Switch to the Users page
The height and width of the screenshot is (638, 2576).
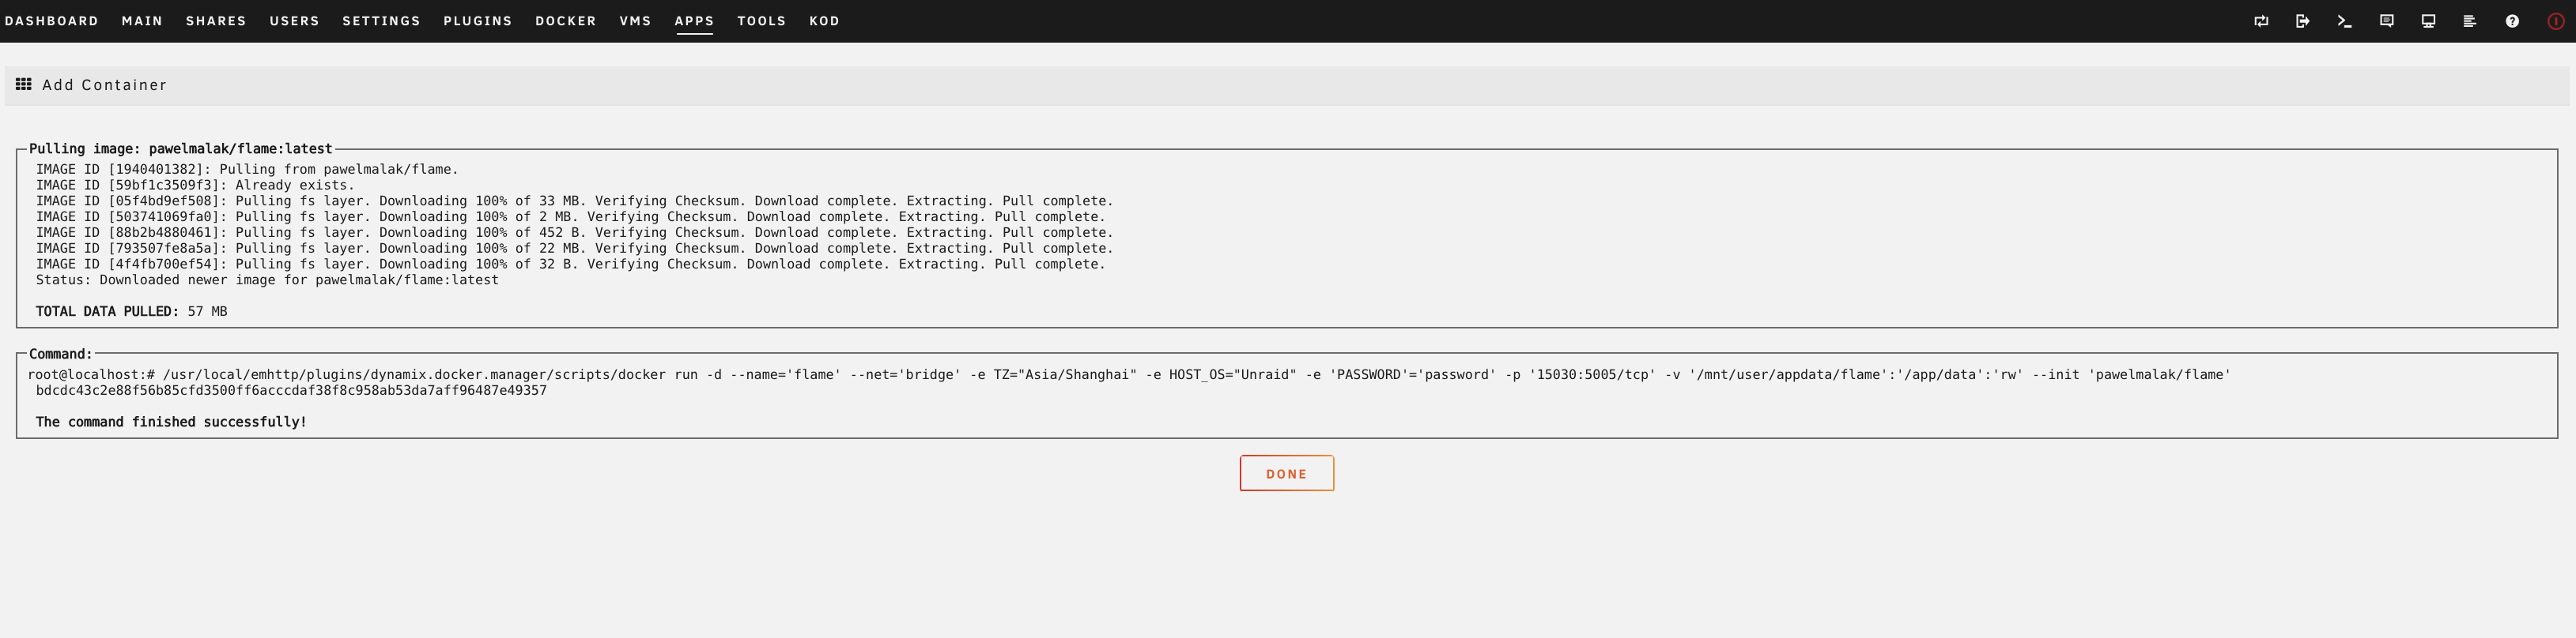point(294,21)
